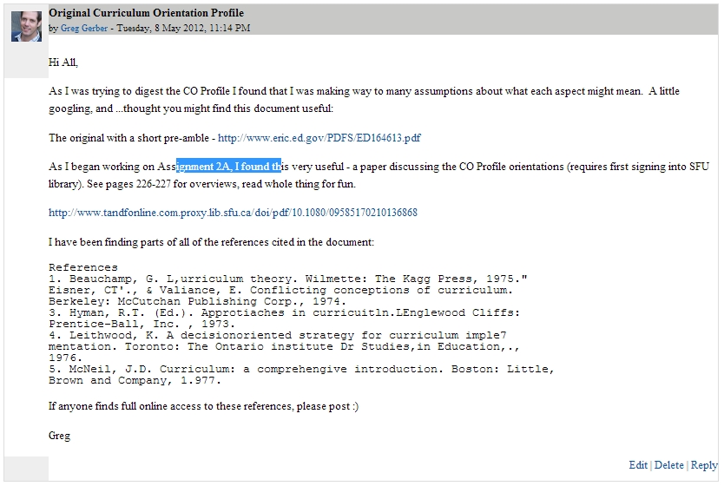The image size is (724, 486).
Task: Click Delete to remove the post
Action: (668, 465)
